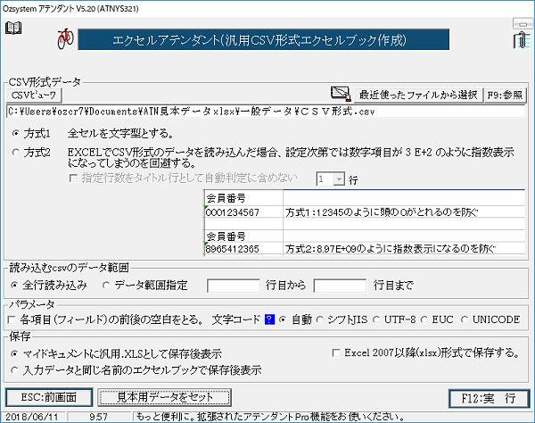Viewport: 535px width, 423px height.
Task: Select UTF-8 character code
Action: 376,319
